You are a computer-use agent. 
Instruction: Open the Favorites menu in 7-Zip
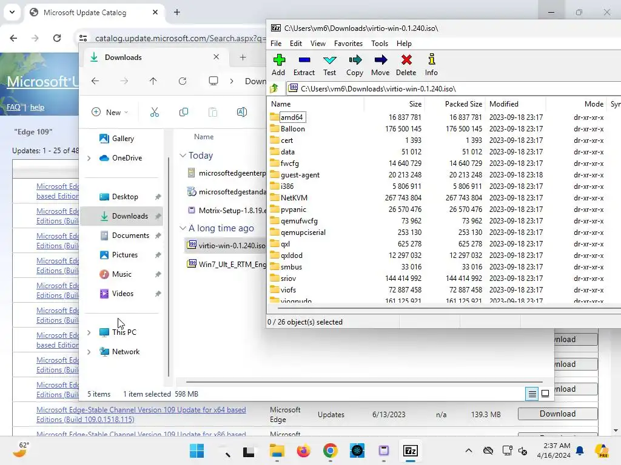pyautogui.click(x=348, y=44)
